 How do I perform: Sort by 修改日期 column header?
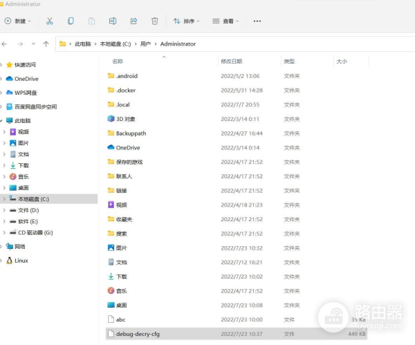(x=231, y=62)
